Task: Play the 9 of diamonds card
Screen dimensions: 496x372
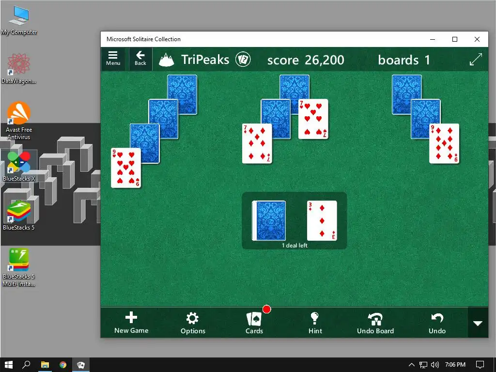Action: [x=444, y=143]
